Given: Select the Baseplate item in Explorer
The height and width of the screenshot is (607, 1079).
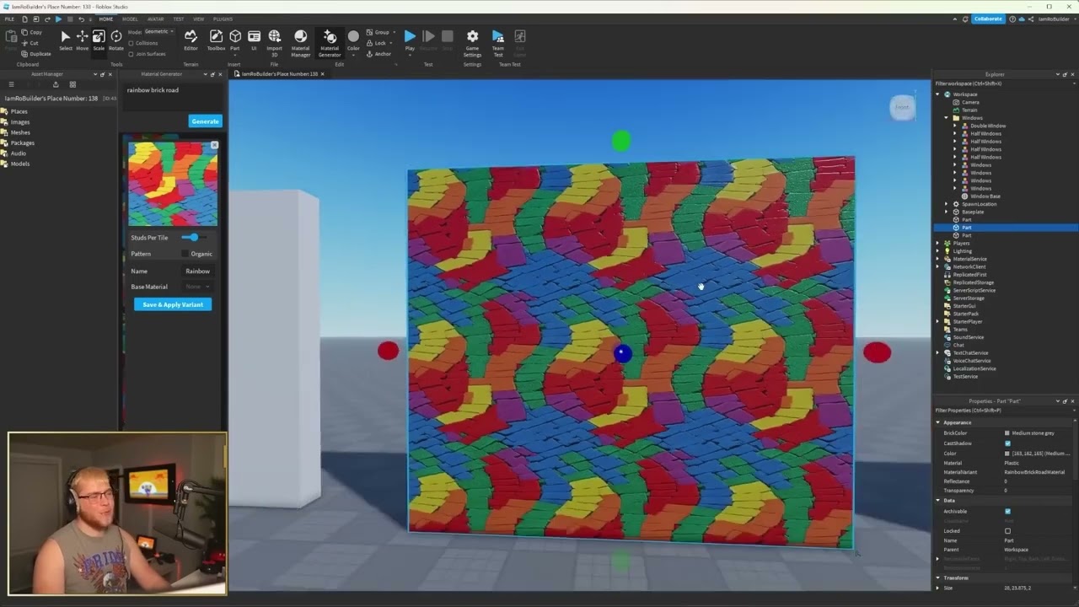Looking at the screenshot, I should click(973, 212).
